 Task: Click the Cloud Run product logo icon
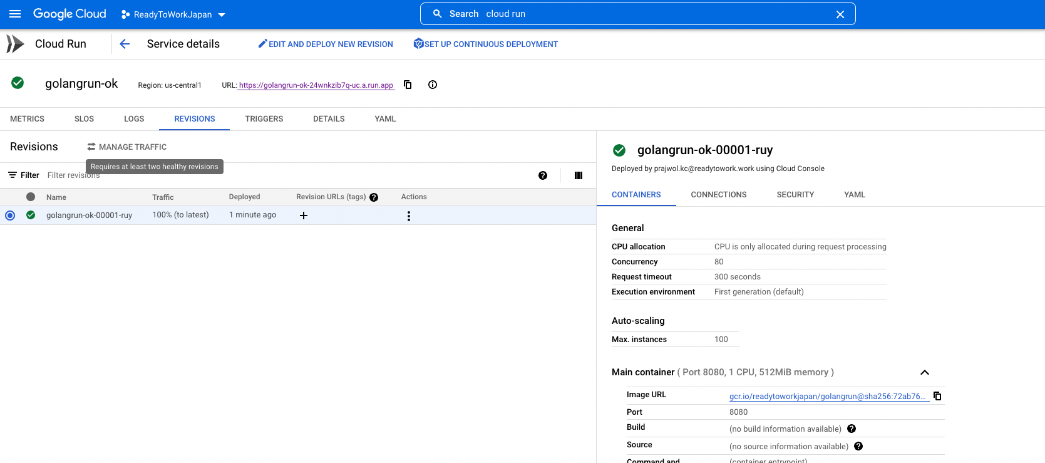[x=15, y=44]
